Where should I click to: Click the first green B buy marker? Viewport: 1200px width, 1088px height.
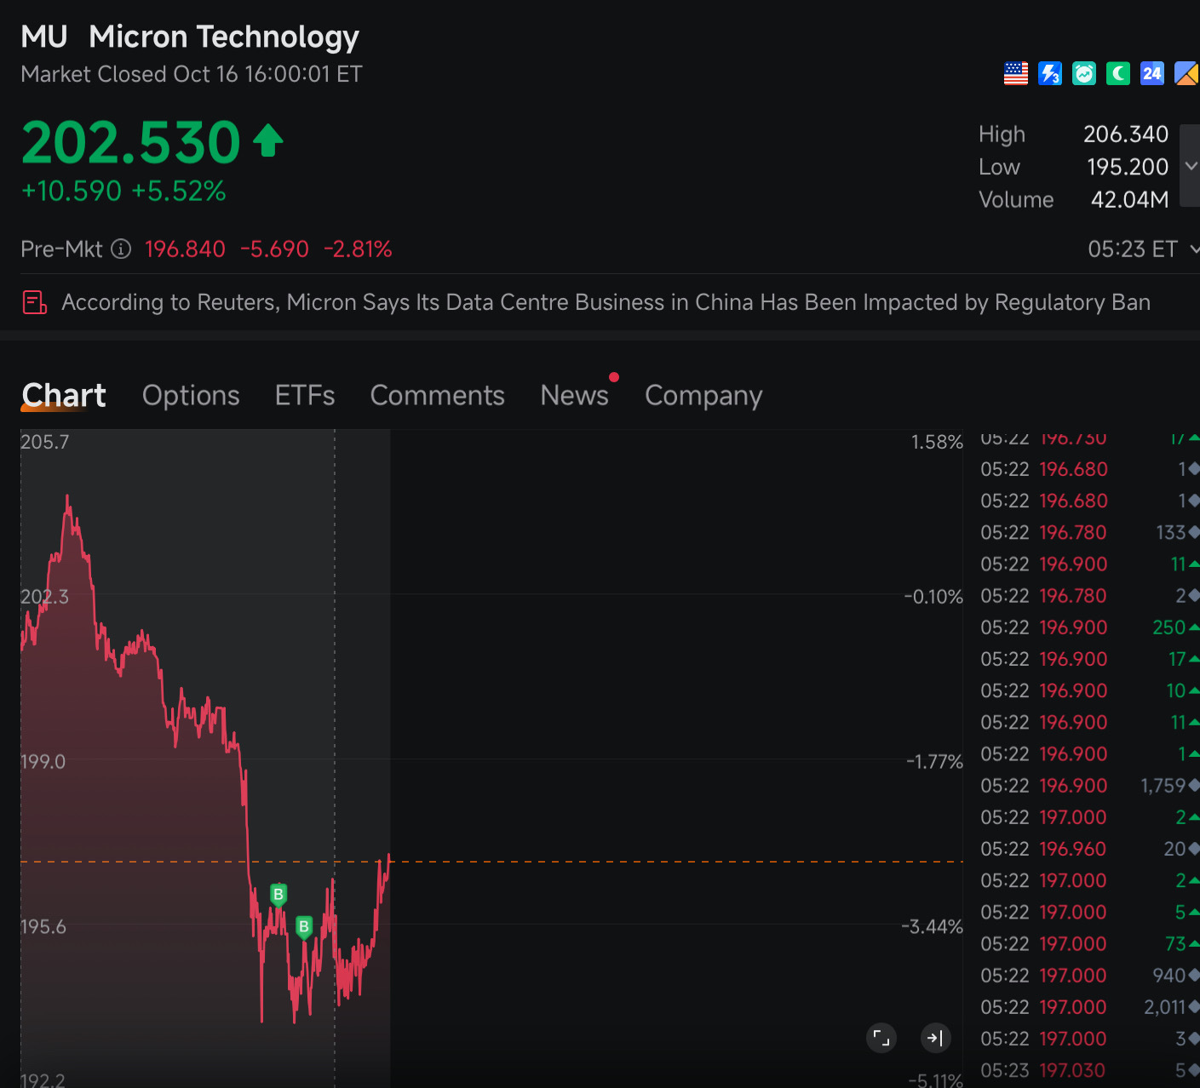[x=278, y=895]
